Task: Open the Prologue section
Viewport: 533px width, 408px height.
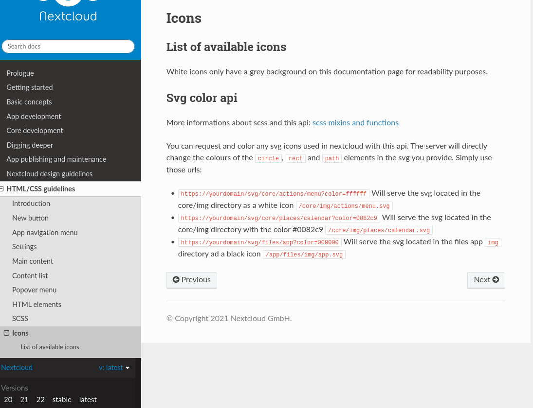Action: [20, 73]
